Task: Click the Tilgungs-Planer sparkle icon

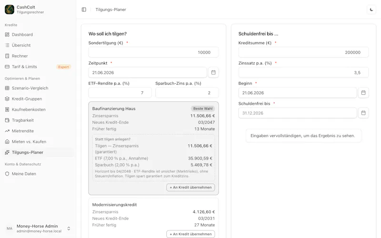Action: point(7,152)
